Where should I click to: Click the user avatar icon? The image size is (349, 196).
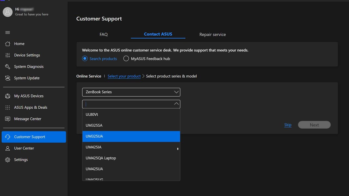point(8,12)
